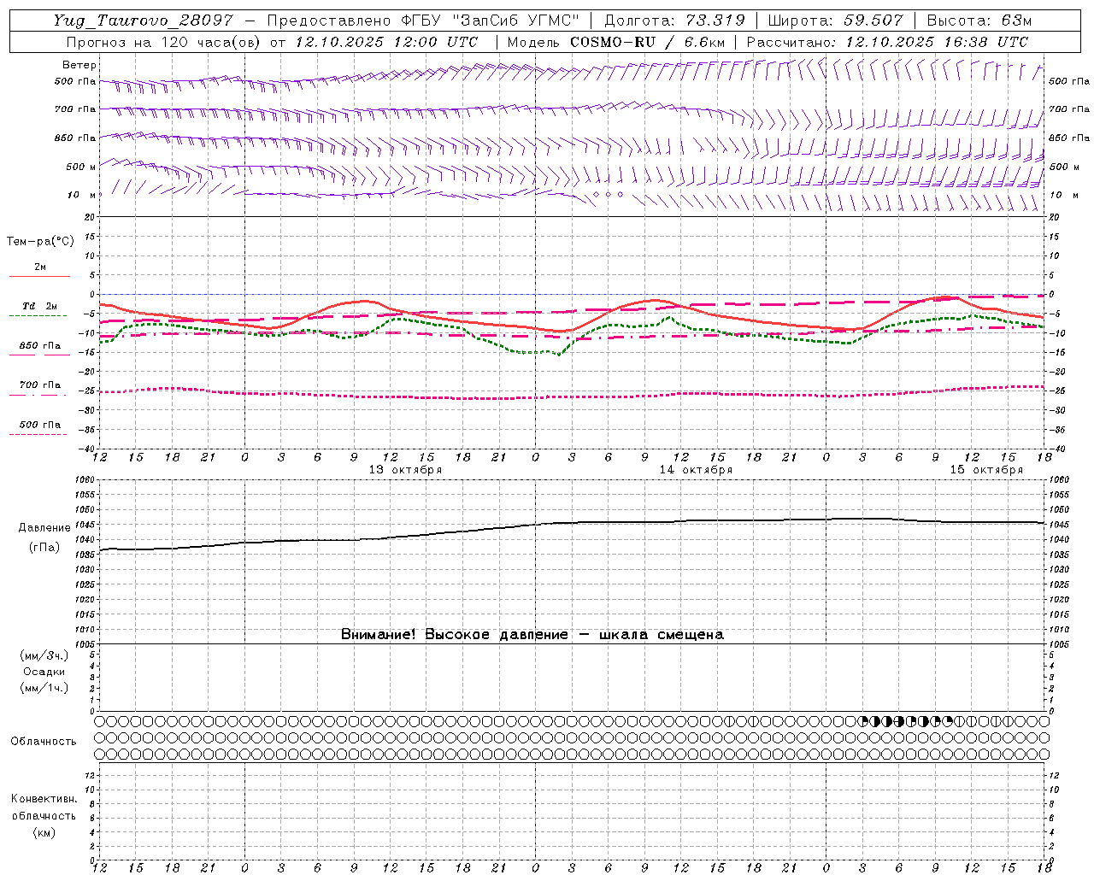Click the Тем-ра(°C) temperature panel label
The height and width of the screenshot is (875, 1094).
point(40,242)
